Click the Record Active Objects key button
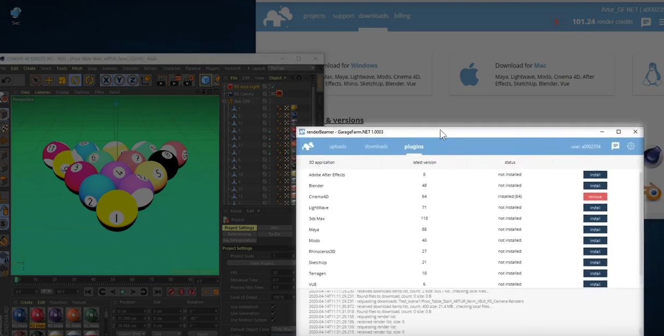This screenshot has width=664, height=336. pyautogui.click(x=172, y=292)
